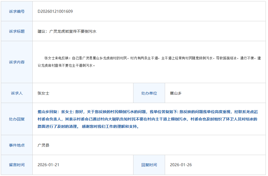Screen dimensions: 268x176
Task: Select the title 建议：广灵龙虎岩宣传不要倒污水
Action: pos(67,31)
